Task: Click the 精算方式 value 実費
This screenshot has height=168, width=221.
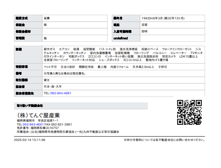Action: click(47, 18)
